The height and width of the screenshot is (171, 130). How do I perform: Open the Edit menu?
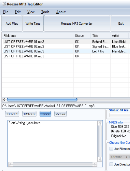click(x=18, y=12)
